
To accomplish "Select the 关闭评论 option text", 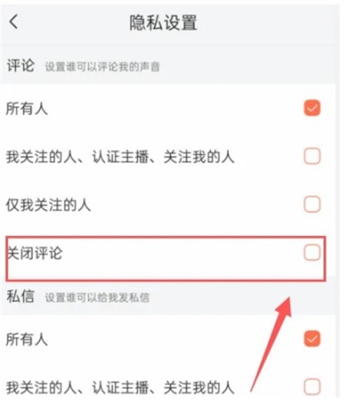I will point(34,253).
